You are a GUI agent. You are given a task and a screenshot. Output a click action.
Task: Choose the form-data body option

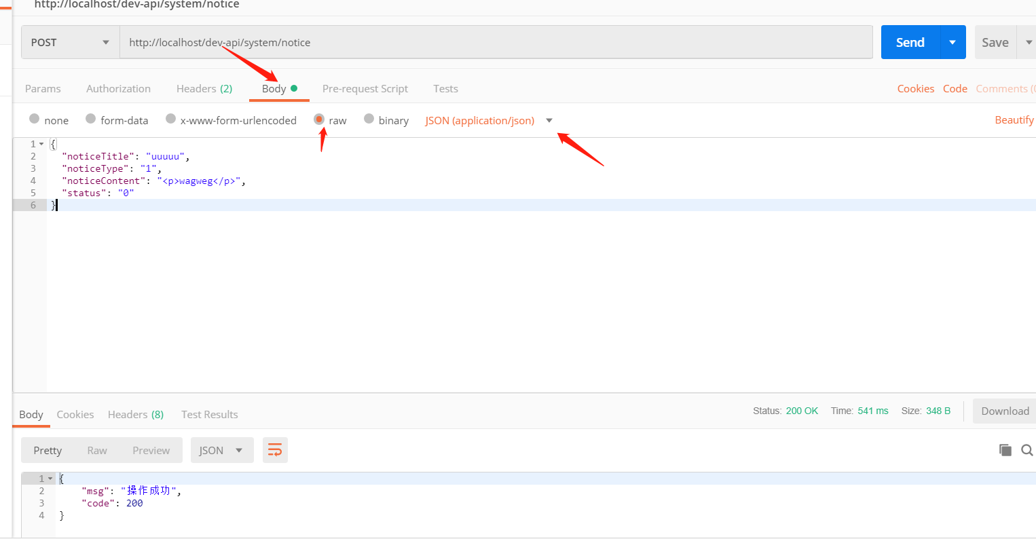(x=91, y=119)
